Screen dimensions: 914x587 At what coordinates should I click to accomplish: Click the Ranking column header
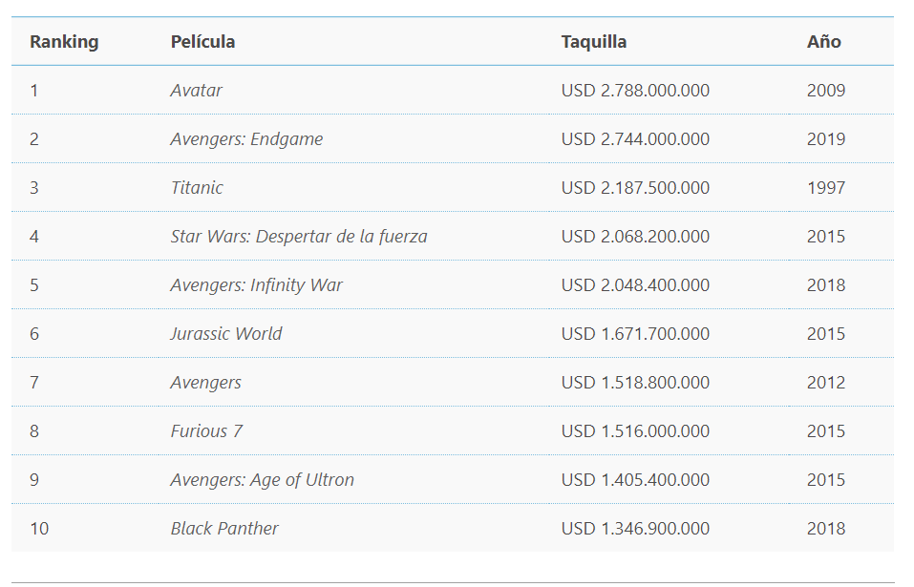coord(64,42)
